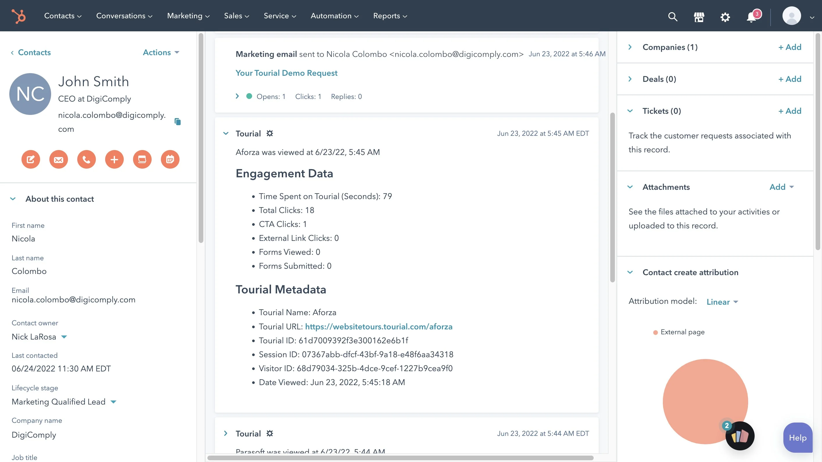Click integration icon beside 5:44 AM Tourial
The image size is (822, 462).
tap(270, 433)
